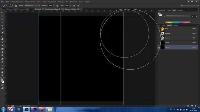Select the Красный channel row

coord(178,33)
